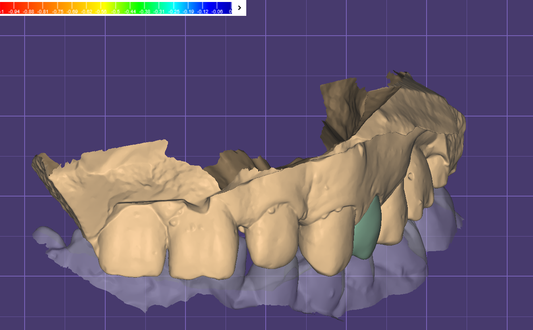Select the second molar from the left
Screen dimensions: 533x330
pos(203,250)
